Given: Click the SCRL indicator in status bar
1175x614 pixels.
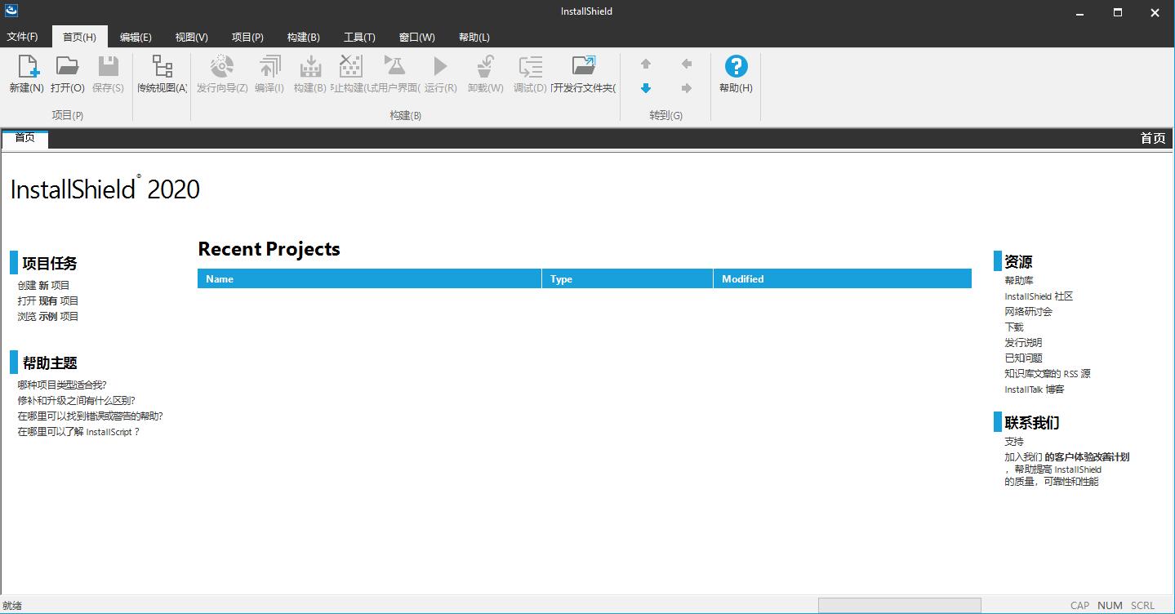Looking at the screenshot, I should 1143,605.
